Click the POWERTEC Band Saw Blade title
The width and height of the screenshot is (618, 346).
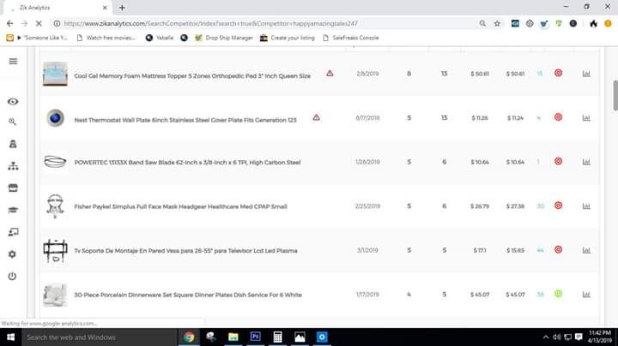(187, 162)
